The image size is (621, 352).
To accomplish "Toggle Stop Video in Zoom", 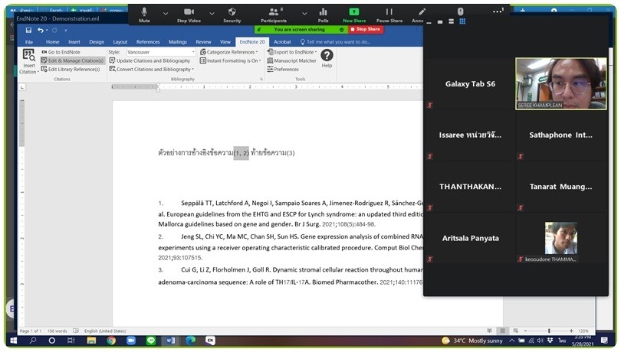I will pos(189,15).
